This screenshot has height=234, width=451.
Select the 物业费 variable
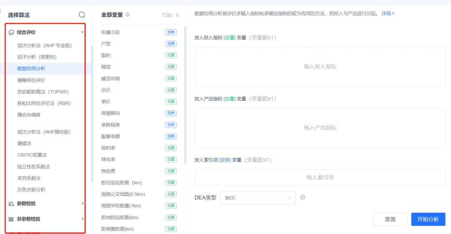pos(108,171)
